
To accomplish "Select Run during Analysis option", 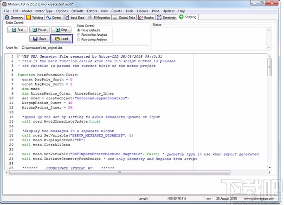I will [x=92, y=40].
